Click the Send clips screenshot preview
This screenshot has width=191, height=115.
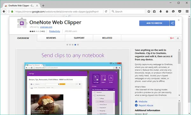[x=73, y=82]
